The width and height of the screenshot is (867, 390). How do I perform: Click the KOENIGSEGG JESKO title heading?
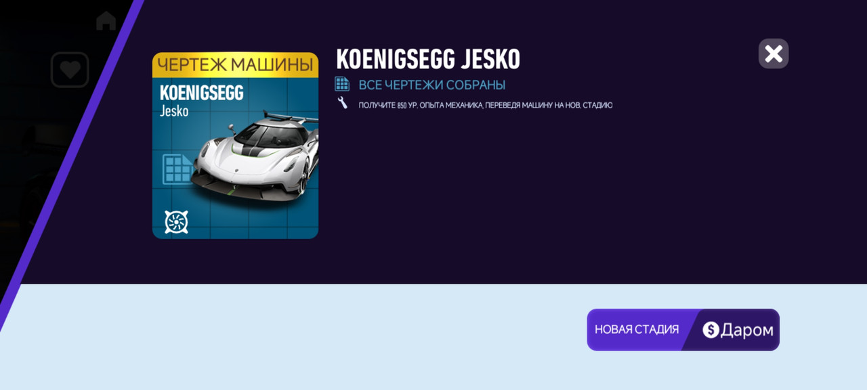428,60
